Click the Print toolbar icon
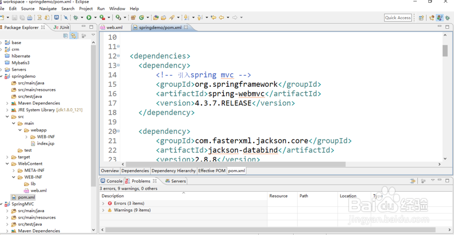454x235 pixels. (30, 18)
